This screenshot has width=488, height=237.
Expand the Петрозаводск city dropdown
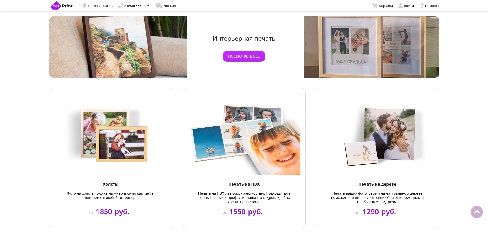pyautogui.click(x=101, y=6)
